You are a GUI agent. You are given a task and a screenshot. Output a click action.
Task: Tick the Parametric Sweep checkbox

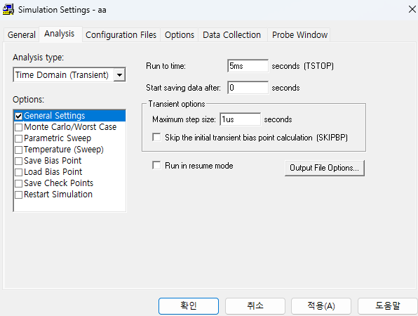tap(19, 138)
